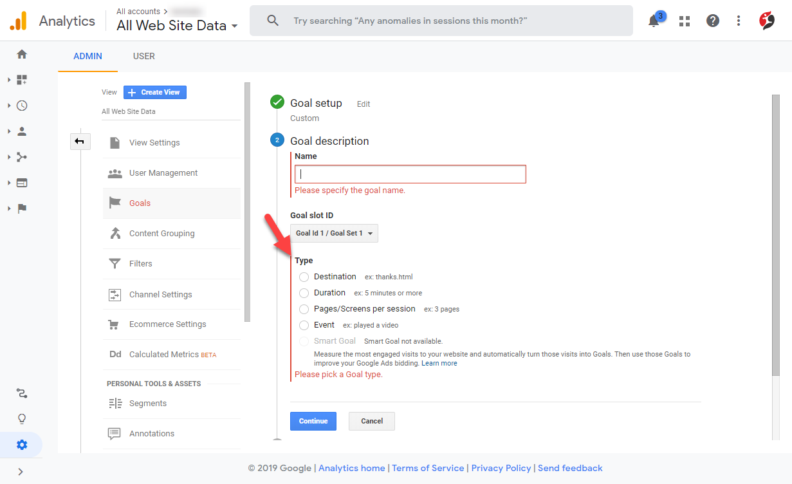Click the Admin gear icon at the bottom sidebar
Screen dimensions: 792x484
[21, 444]
